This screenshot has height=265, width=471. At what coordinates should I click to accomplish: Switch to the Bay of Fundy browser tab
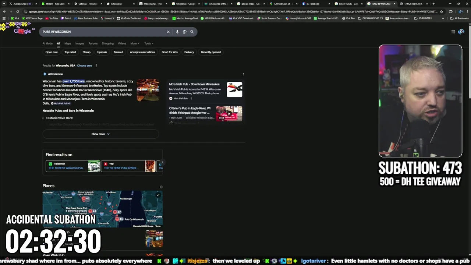click(x=348, y=4)
